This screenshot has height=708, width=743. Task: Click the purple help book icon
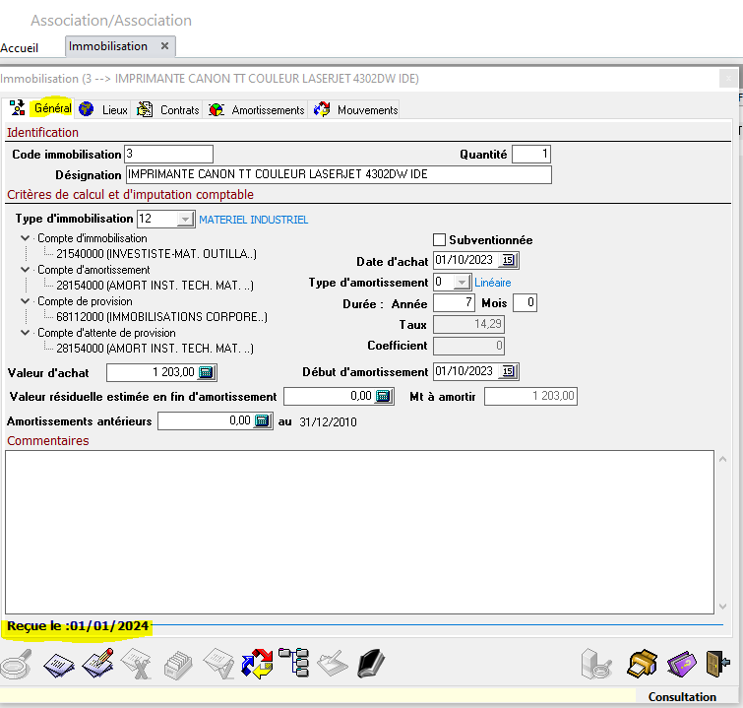pyautogui.click(x=681, y=664)
